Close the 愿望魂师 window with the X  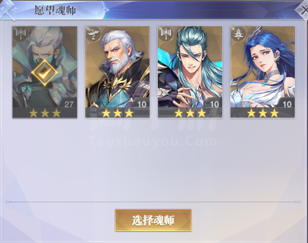(x=302, y=11)
